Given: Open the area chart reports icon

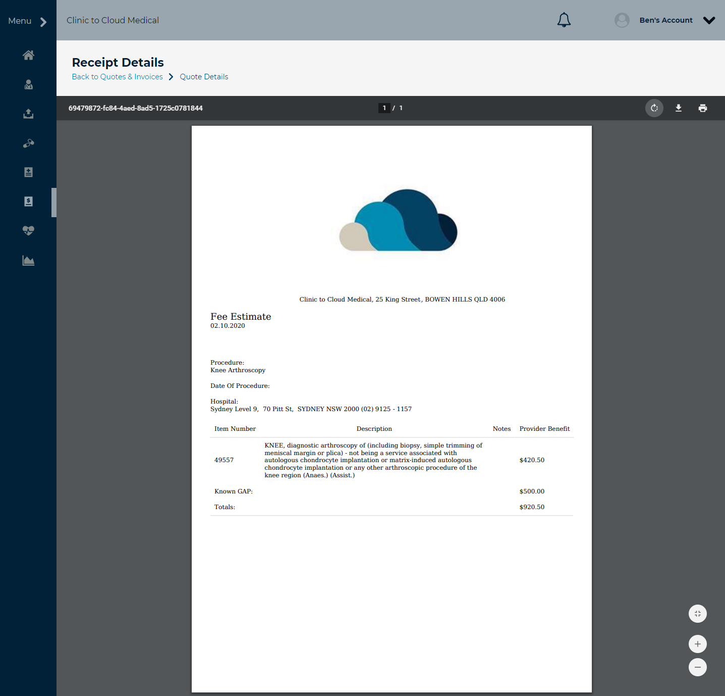Looking at the screenshot, I should click(28, 261).
